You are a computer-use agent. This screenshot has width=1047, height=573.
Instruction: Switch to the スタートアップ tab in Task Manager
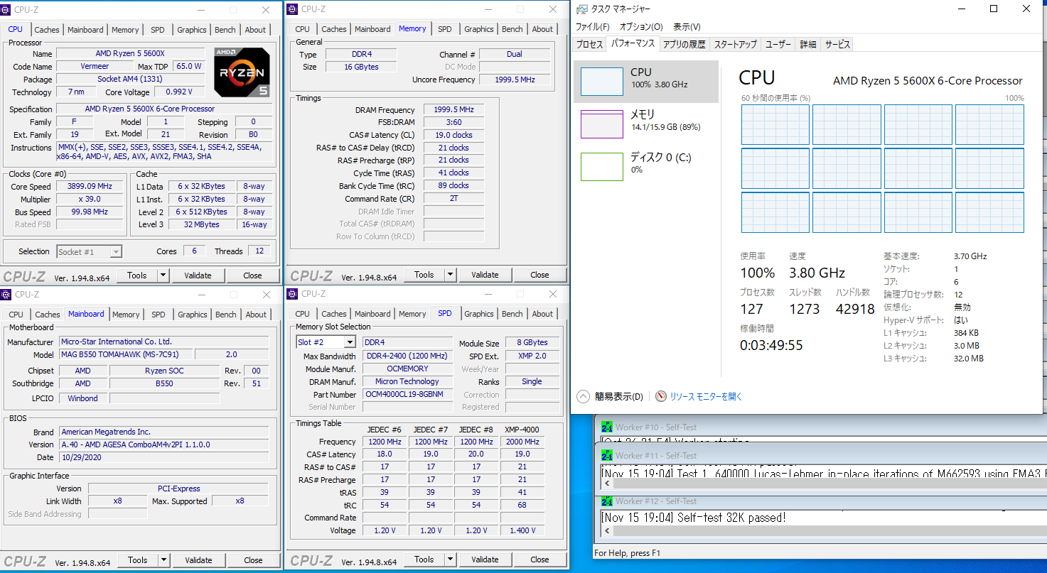[x=735, y=44]
